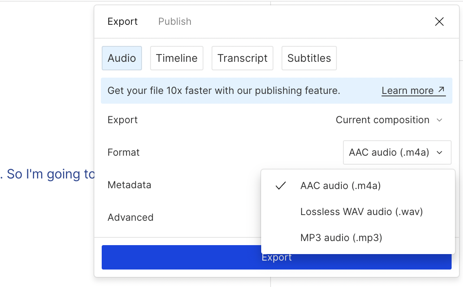463x287 pixels.
Task: Select the Audio export type
Action: (x=122, y=58)
